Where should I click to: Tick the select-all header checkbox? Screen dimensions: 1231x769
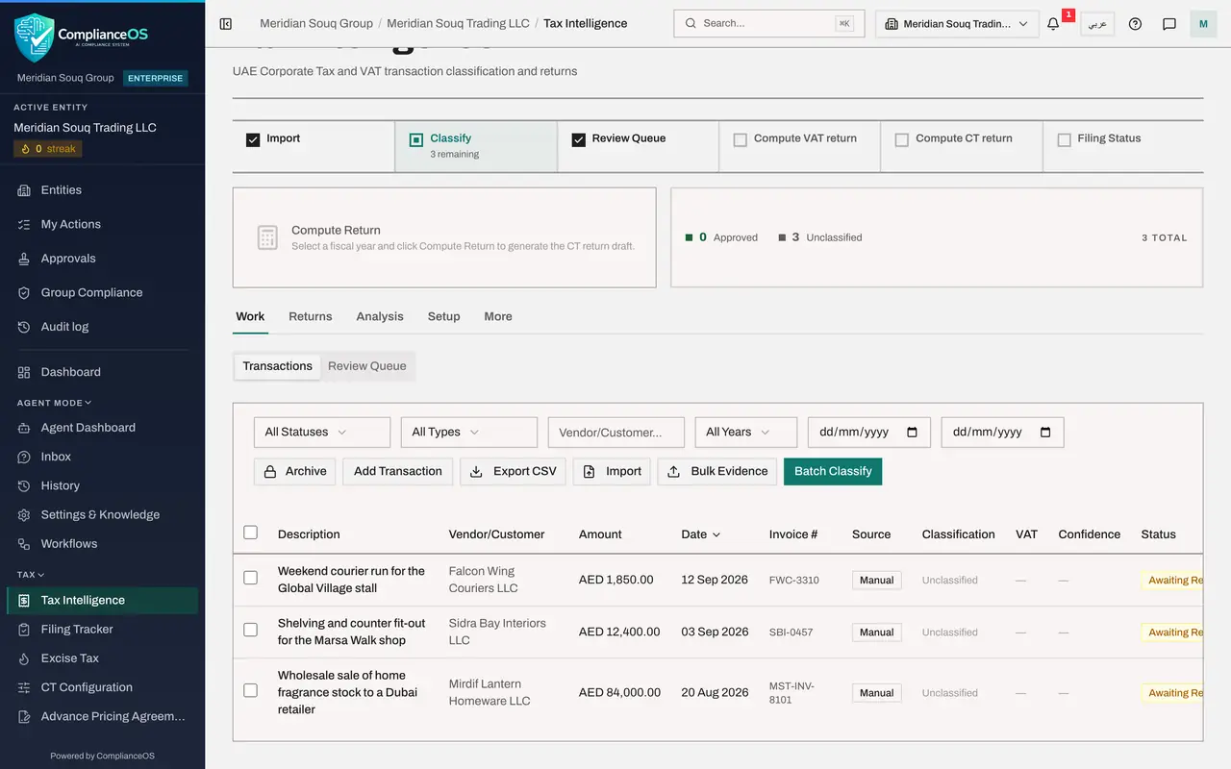[251, 533]
